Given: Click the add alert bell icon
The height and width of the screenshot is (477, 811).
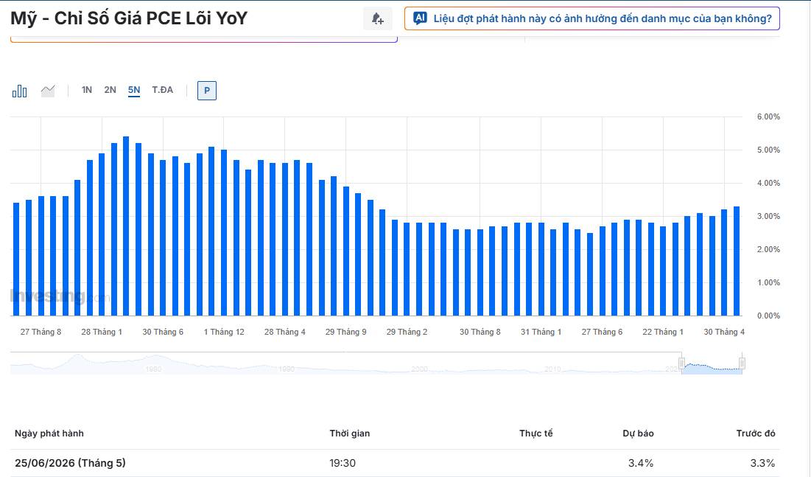Looking at the screenshot, I should [378, 19].
